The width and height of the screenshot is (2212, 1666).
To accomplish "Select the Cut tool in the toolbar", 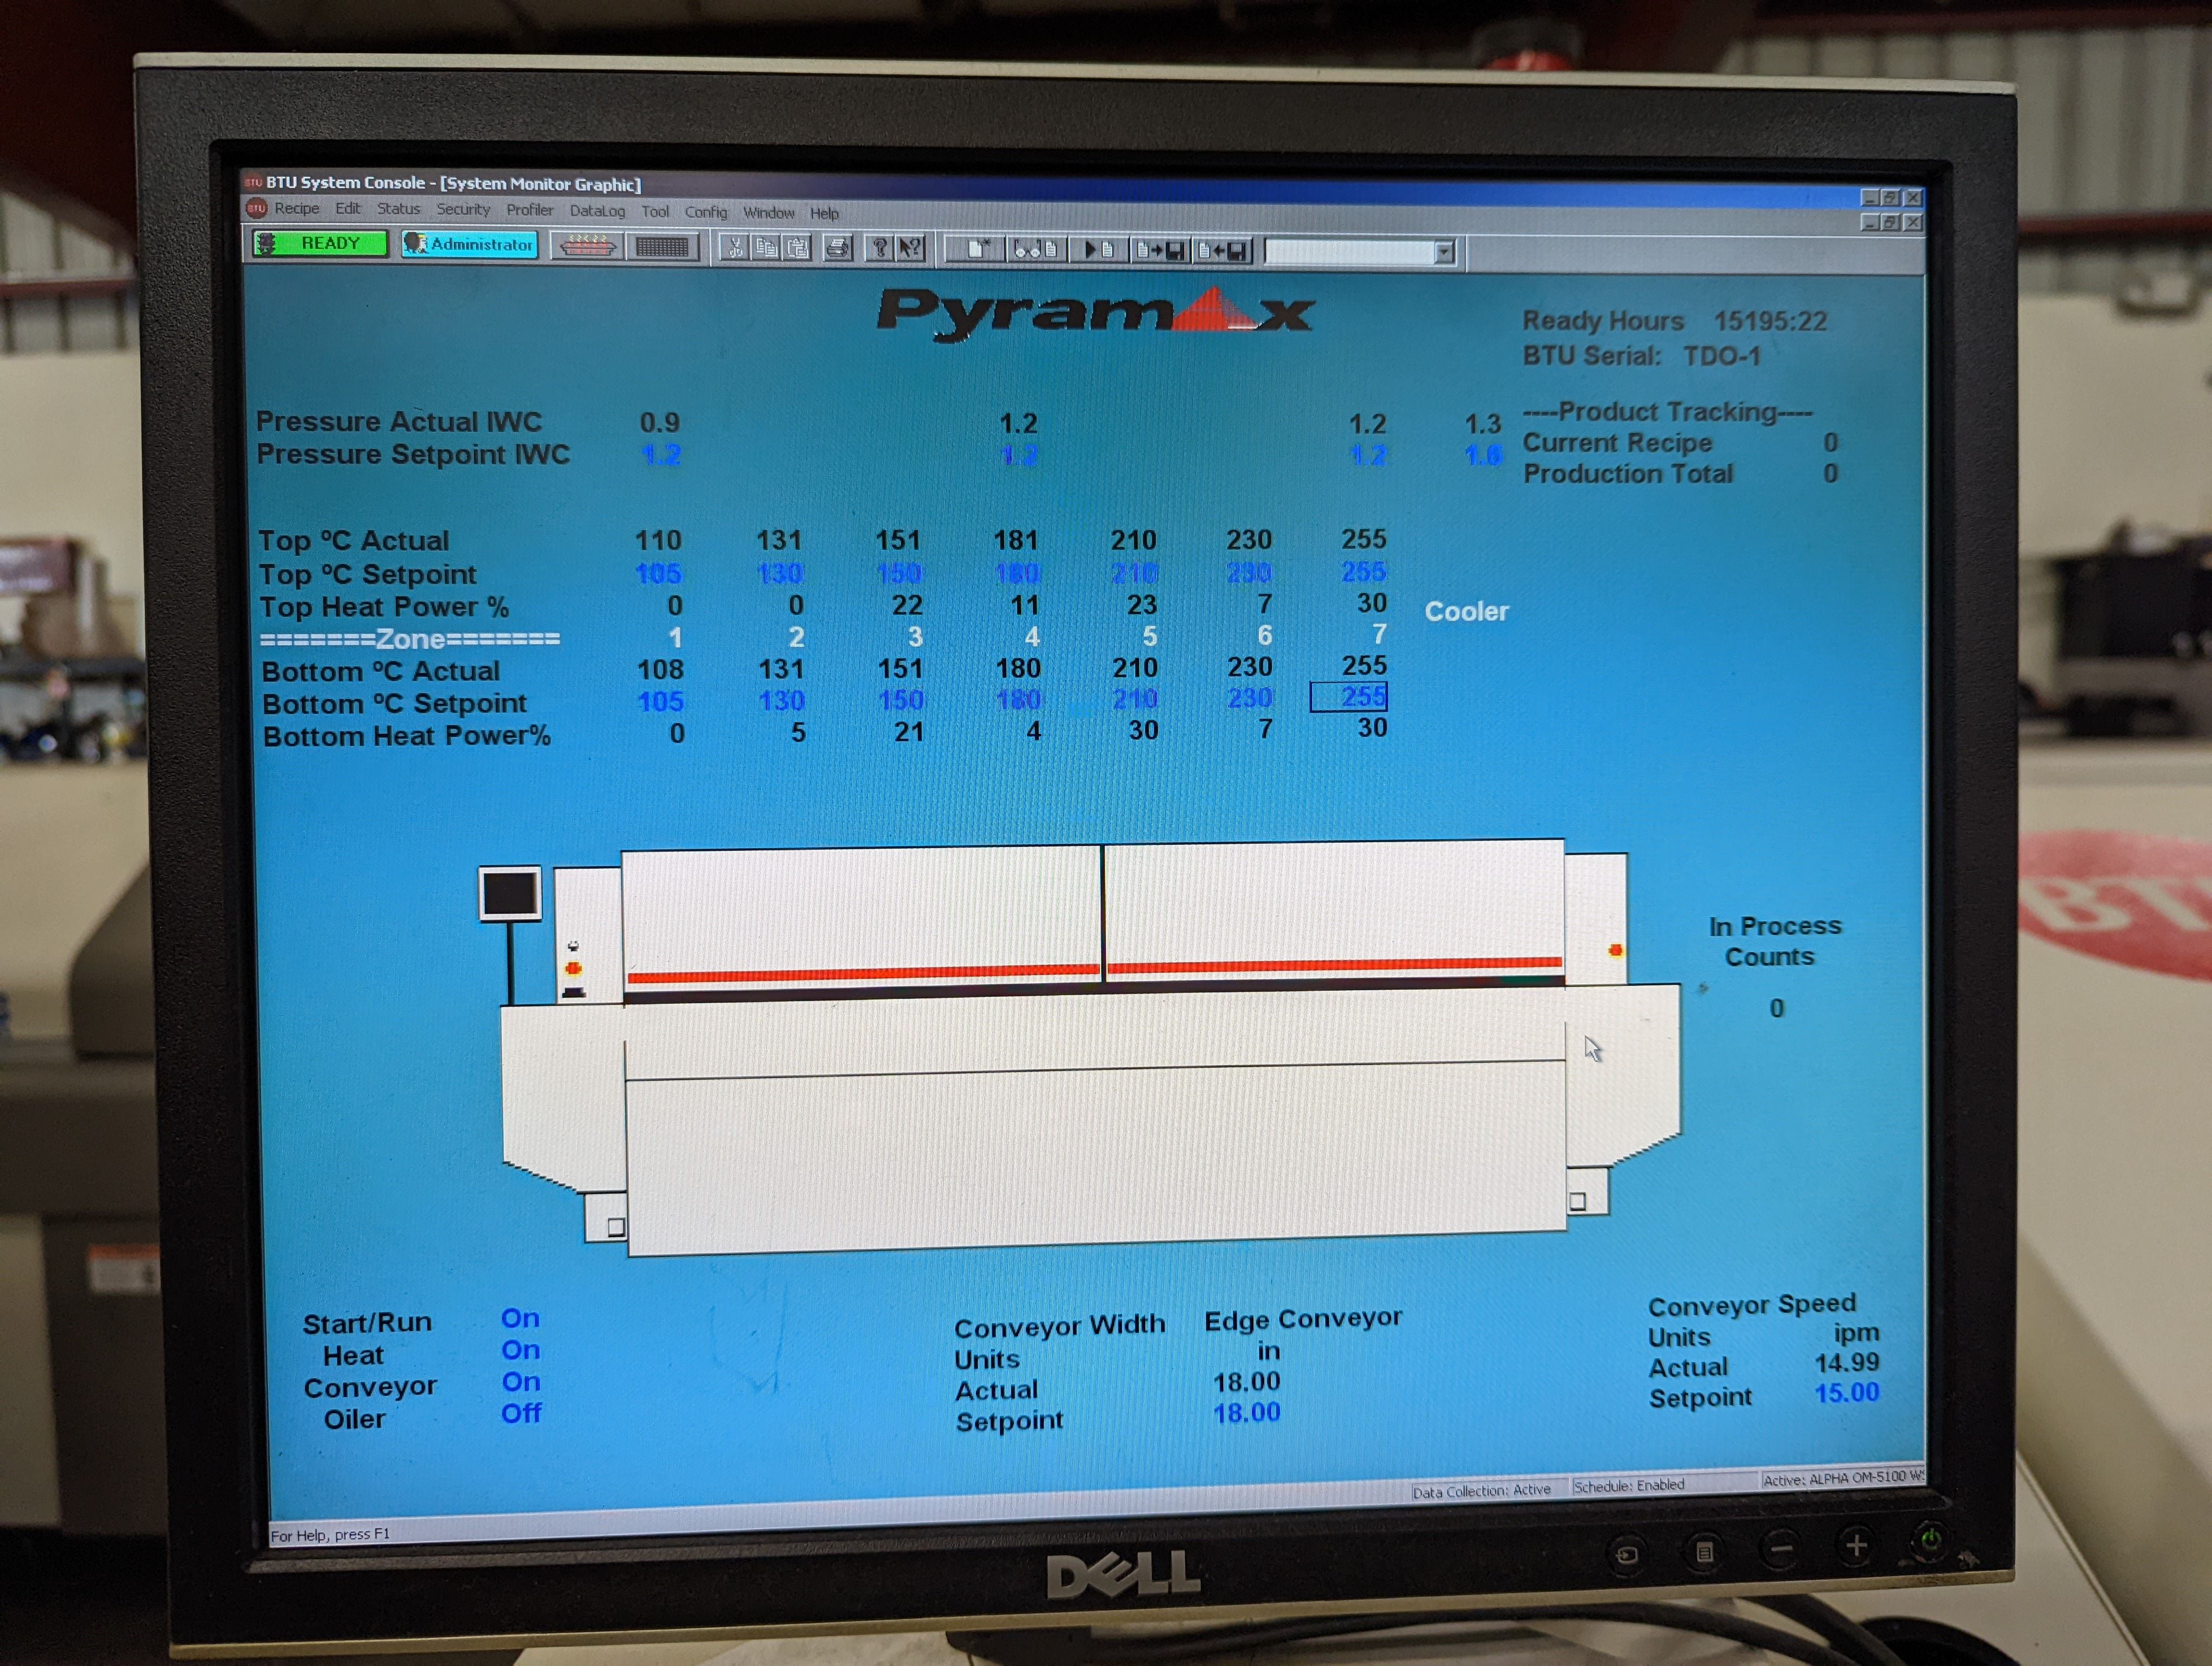I will click(735, 250).
